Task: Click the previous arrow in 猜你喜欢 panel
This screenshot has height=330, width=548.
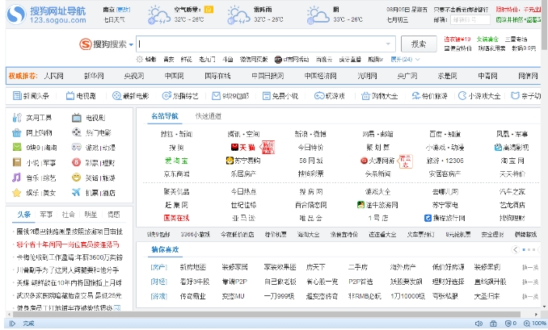Action: point(515,250)
